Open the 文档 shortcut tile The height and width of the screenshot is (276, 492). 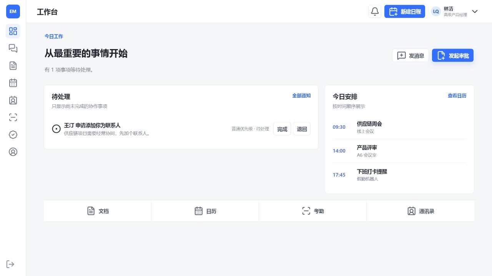tap(98, 211)
